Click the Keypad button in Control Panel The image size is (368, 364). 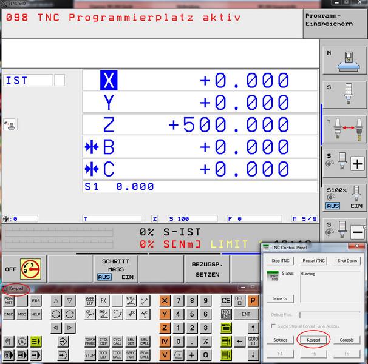[313, 340]
